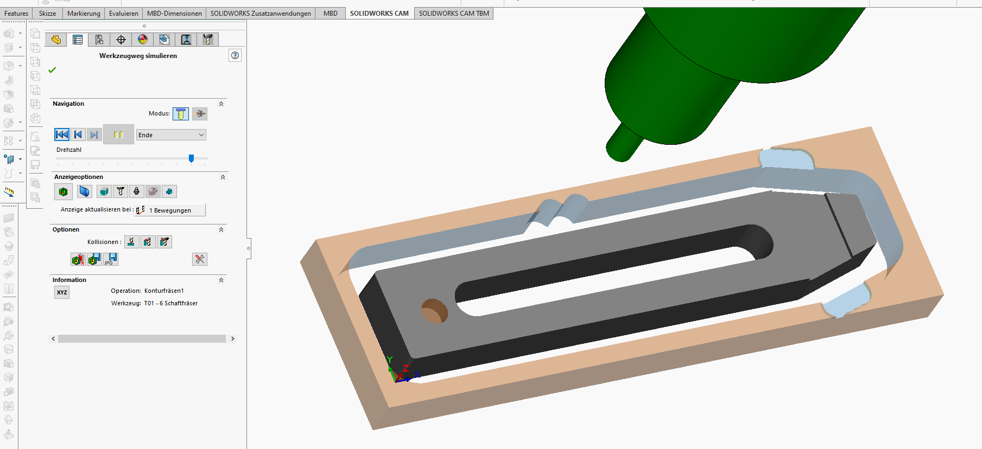Screen dimensions: 982x449
Task: Click the XYZ coordinates button
Action: pos(62,293)
